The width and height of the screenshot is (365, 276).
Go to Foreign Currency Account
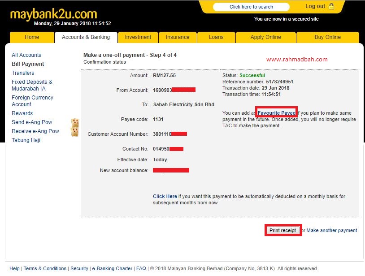pyautogui.click(x=32, y=101)
